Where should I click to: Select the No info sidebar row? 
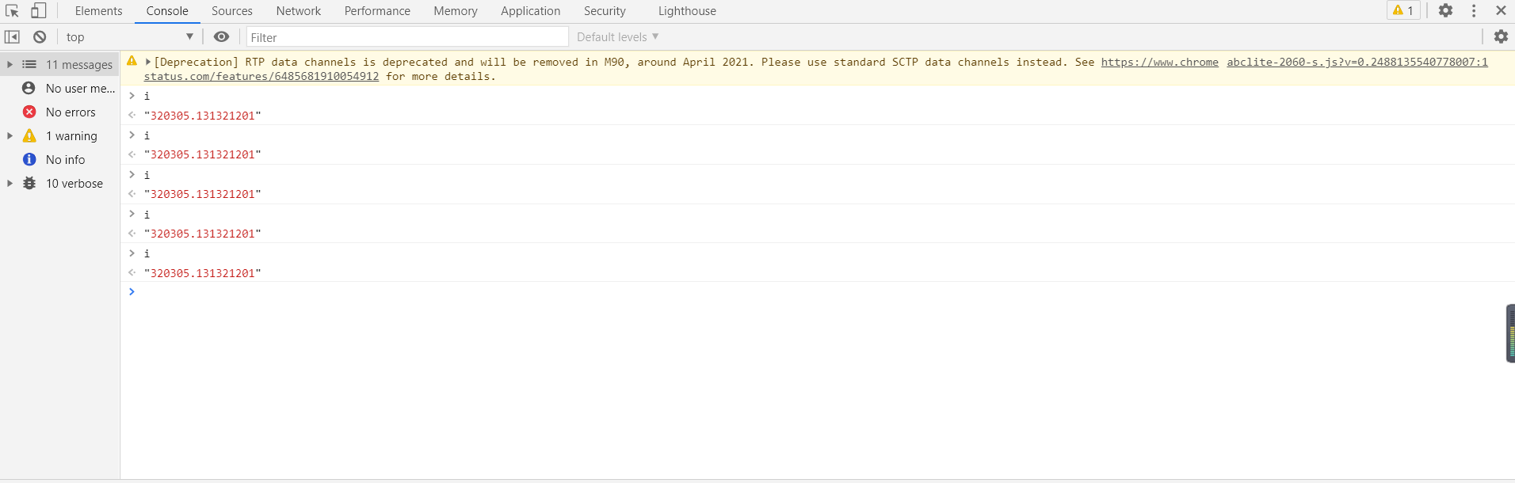tap(59, 160)
